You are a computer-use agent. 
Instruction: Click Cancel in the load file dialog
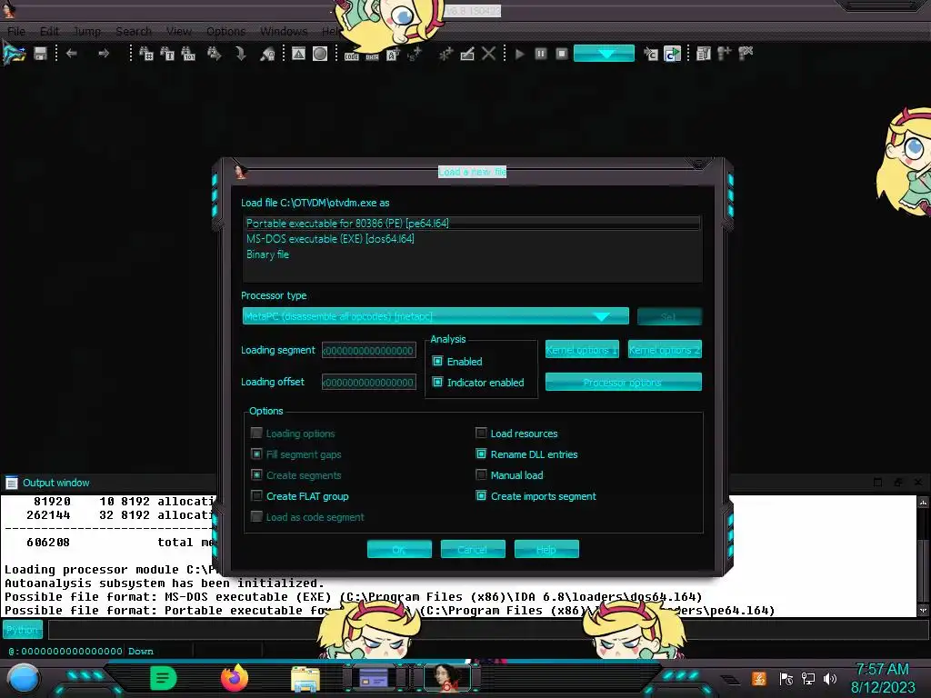pyautogui.click(x=473, y=549)
